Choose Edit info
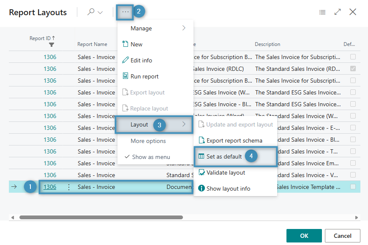This screenshot has width=368, height=245. (x=155, y=60)
